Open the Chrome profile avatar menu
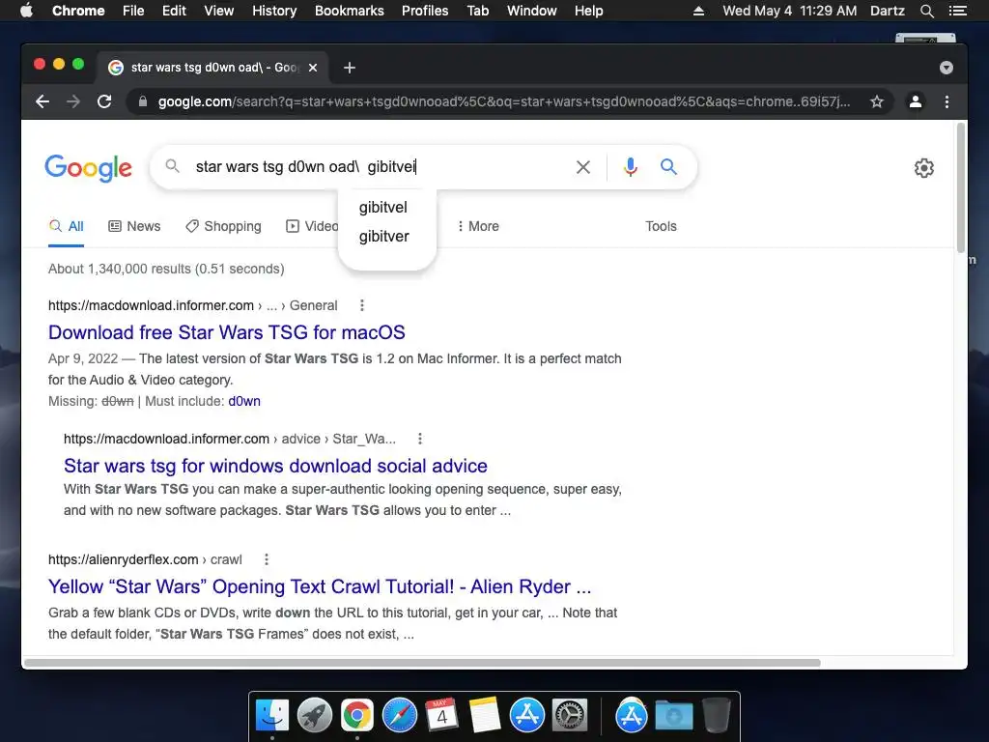989x742 pixels. pos(916,101)
